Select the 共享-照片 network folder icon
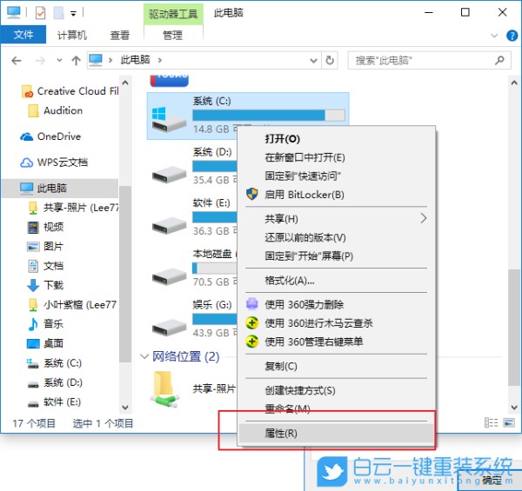522x491 pixels. click(x=165, y=389)
